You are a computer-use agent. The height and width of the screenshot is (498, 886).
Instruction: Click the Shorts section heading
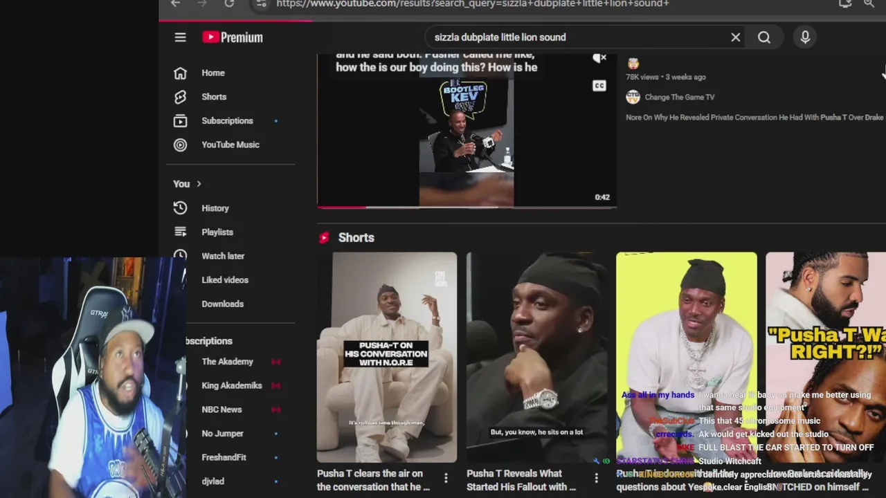pyautogui.click(x=356, y=238)
